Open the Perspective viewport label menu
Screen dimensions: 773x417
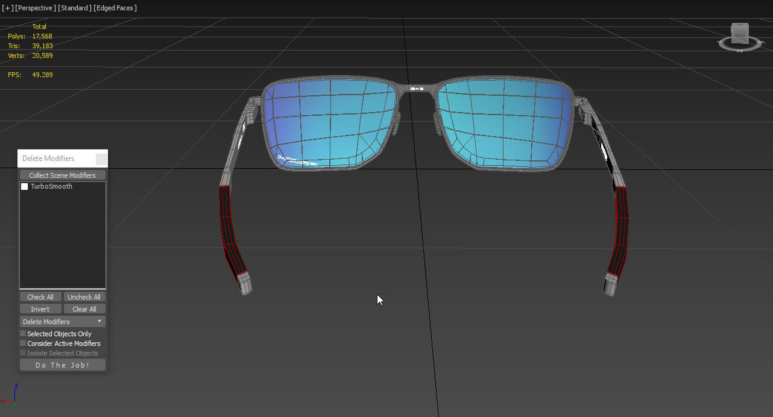pos(35,8)
